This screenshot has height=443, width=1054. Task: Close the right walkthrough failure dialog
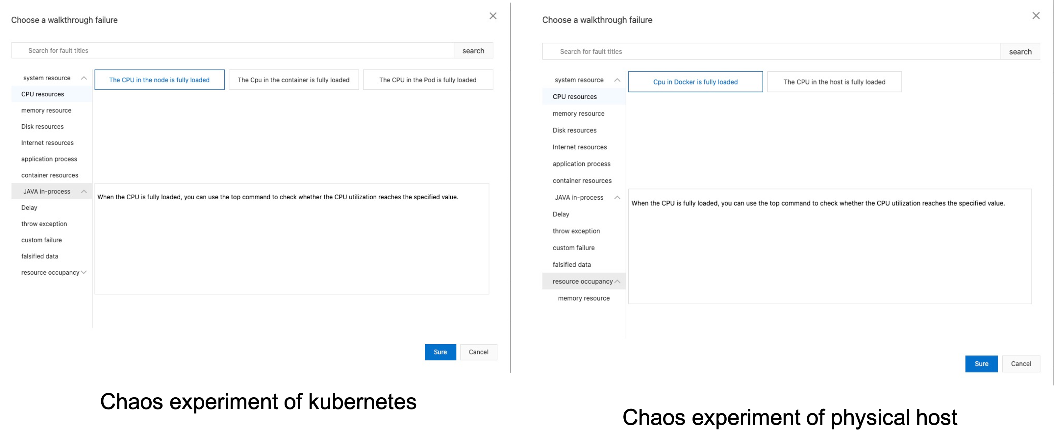[1036, 16]
